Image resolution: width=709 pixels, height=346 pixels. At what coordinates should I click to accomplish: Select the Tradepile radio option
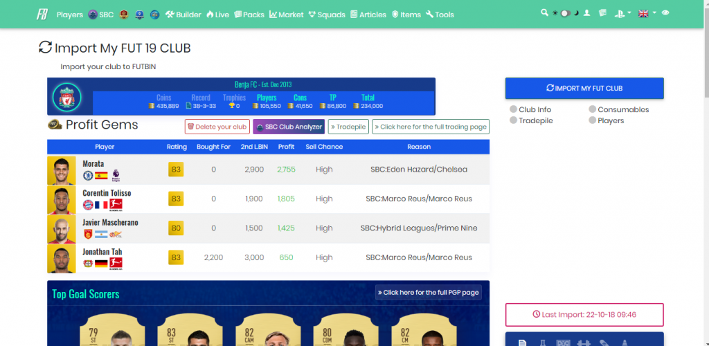[x=513, y=120]
